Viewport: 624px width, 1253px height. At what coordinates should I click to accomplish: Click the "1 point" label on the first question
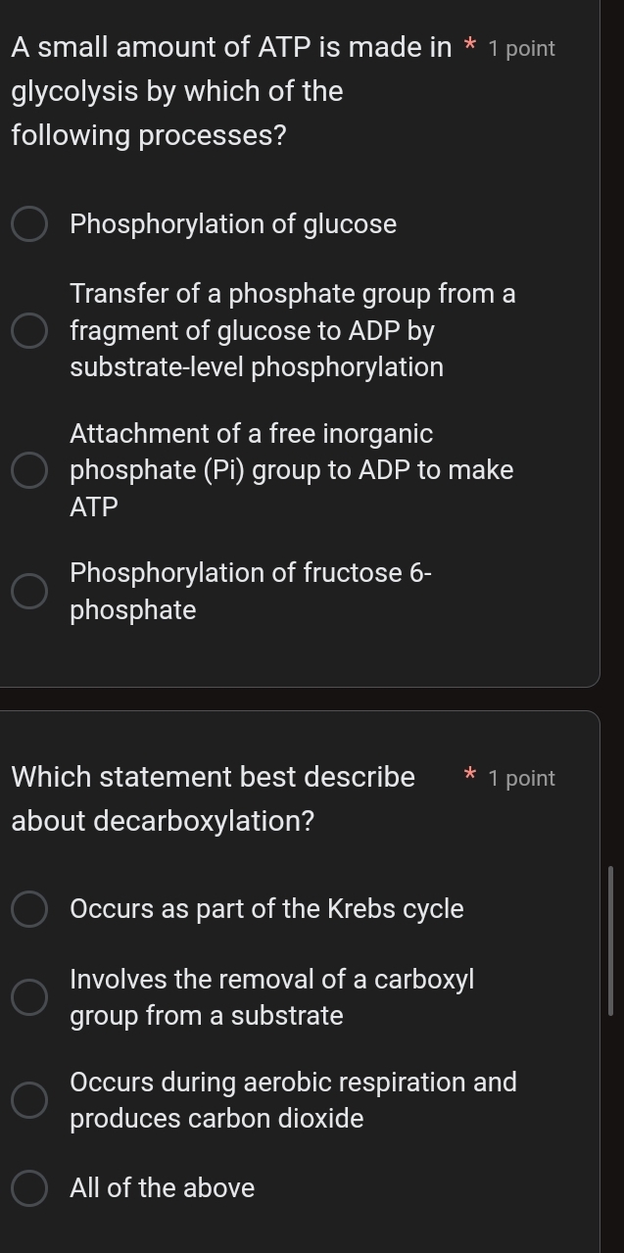[x=521, y=47]
